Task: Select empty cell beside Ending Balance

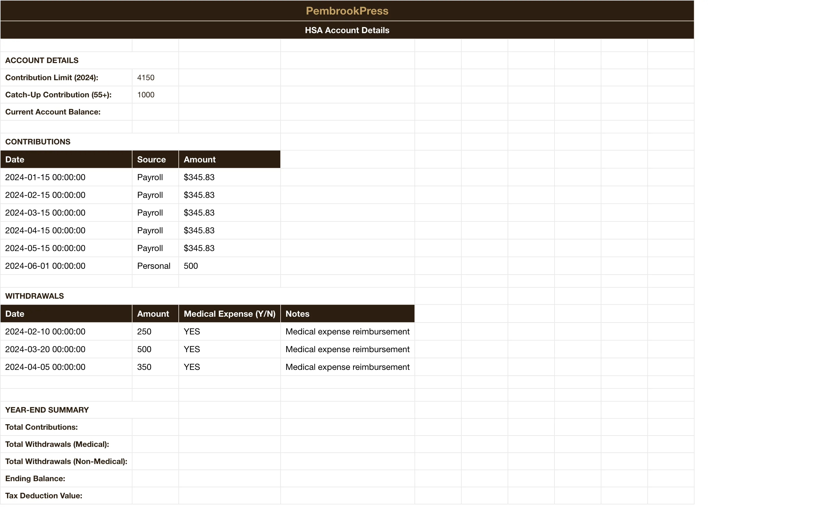Action: [x=155, y=479]
